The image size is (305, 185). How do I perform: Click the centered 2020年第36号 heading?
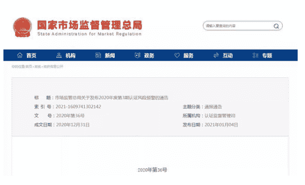tap(152, 170)
